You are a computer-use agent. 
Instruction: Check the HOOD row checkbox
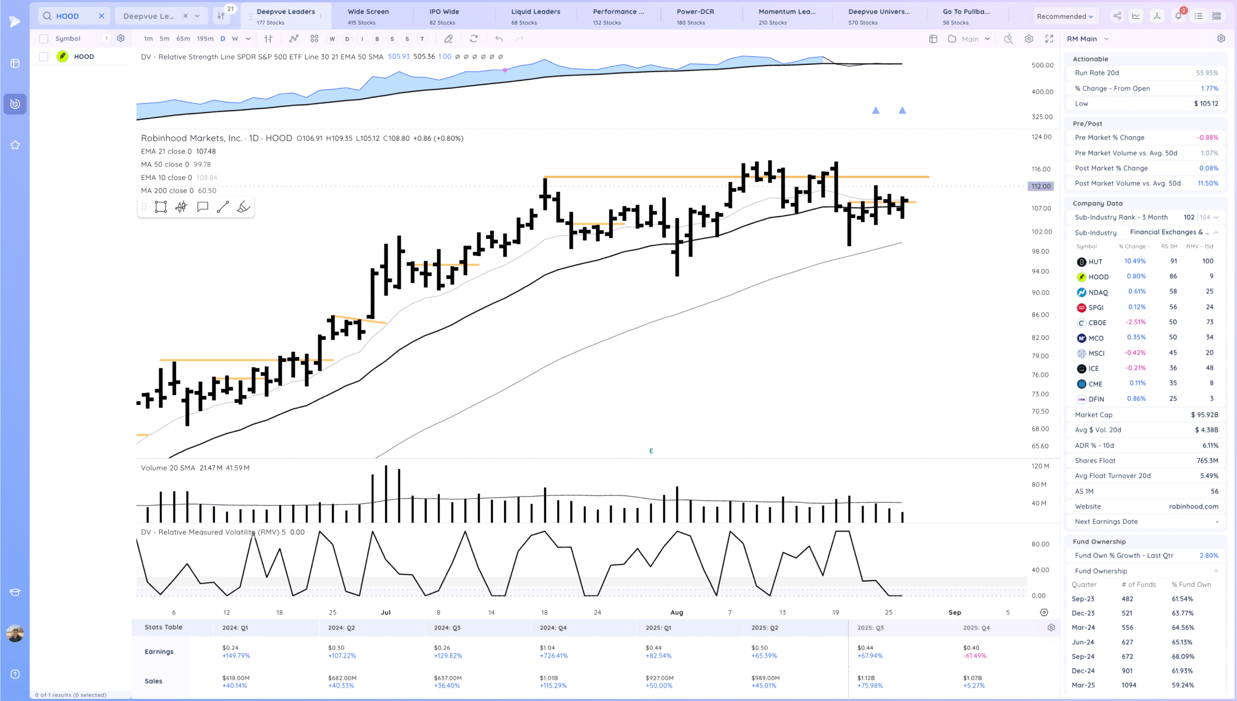tap(43, 57)
